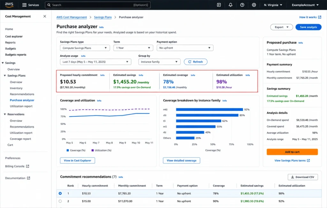Toggle the Coverage (%) legend entry
Screen dimensions: 327x208
pos(76,150)
